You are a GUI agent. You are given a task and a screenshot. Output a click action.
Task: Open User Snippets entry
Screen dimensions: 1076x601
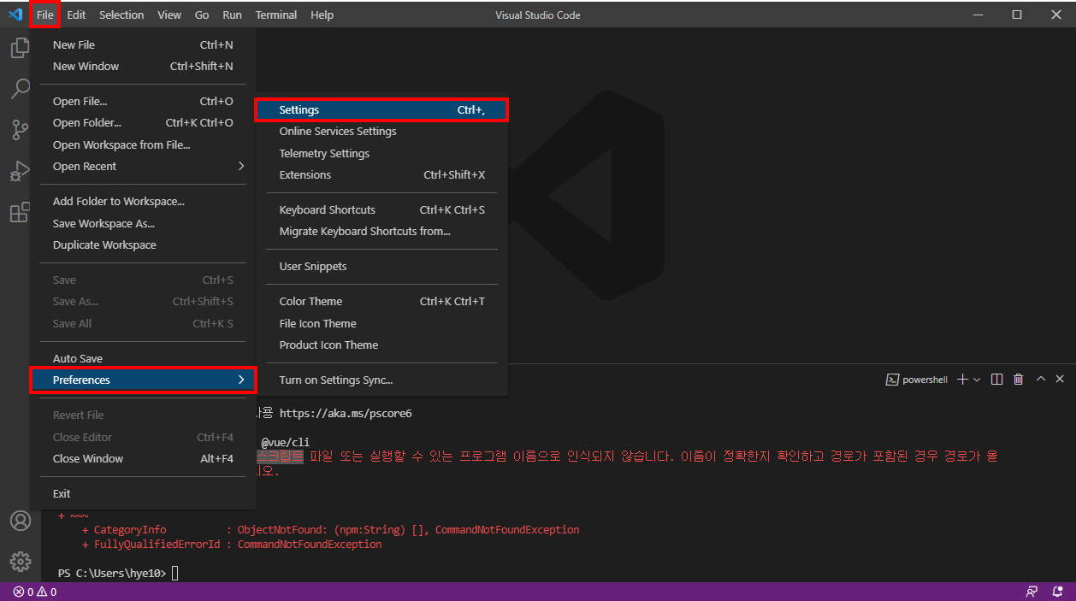click(381, 267)
